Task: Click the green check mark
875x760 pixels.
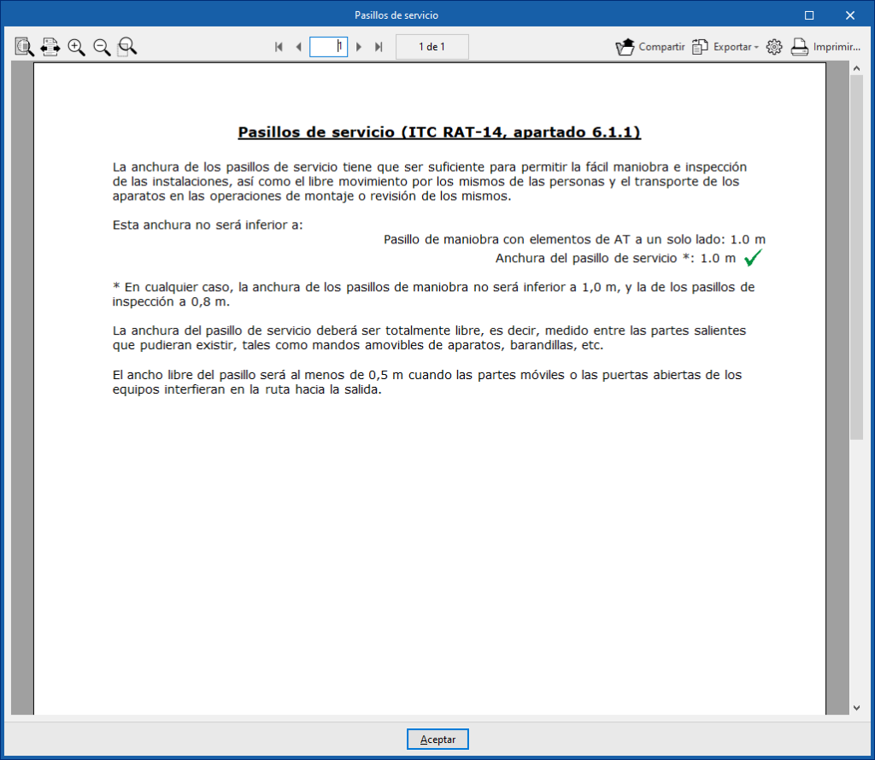Action: click(753, 258)
